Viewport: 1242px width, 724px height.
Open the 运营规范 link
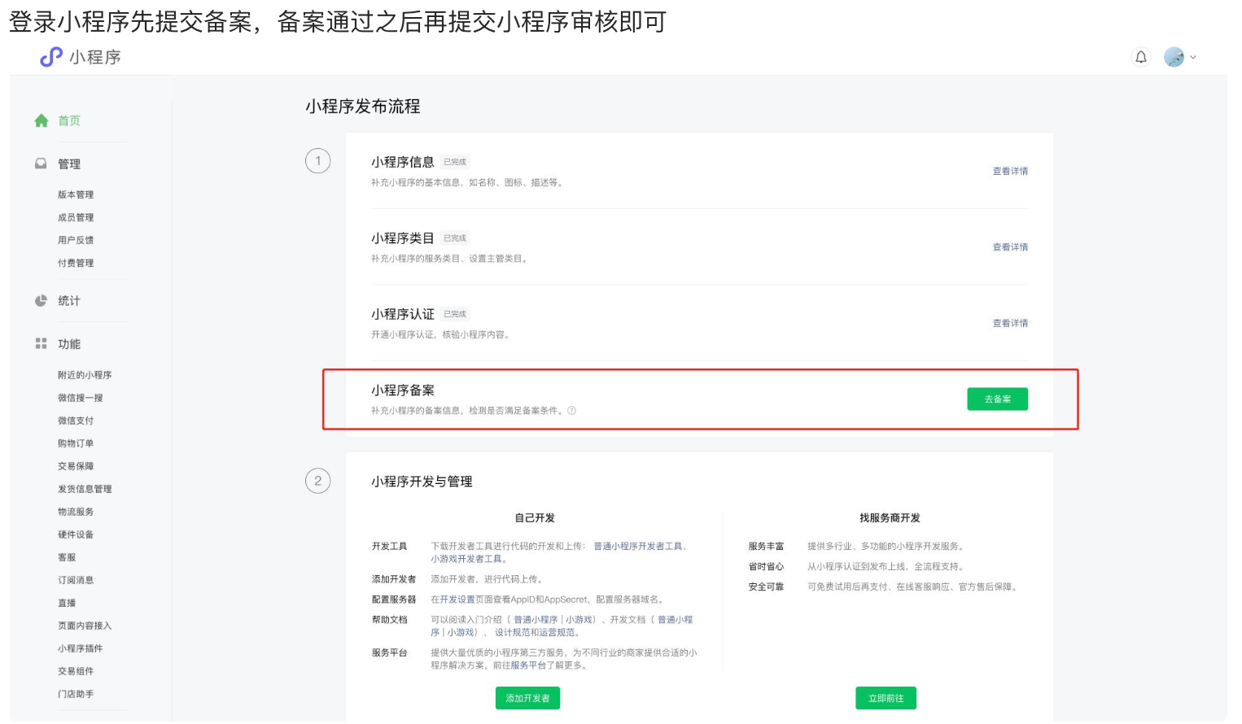coord(557,632)
